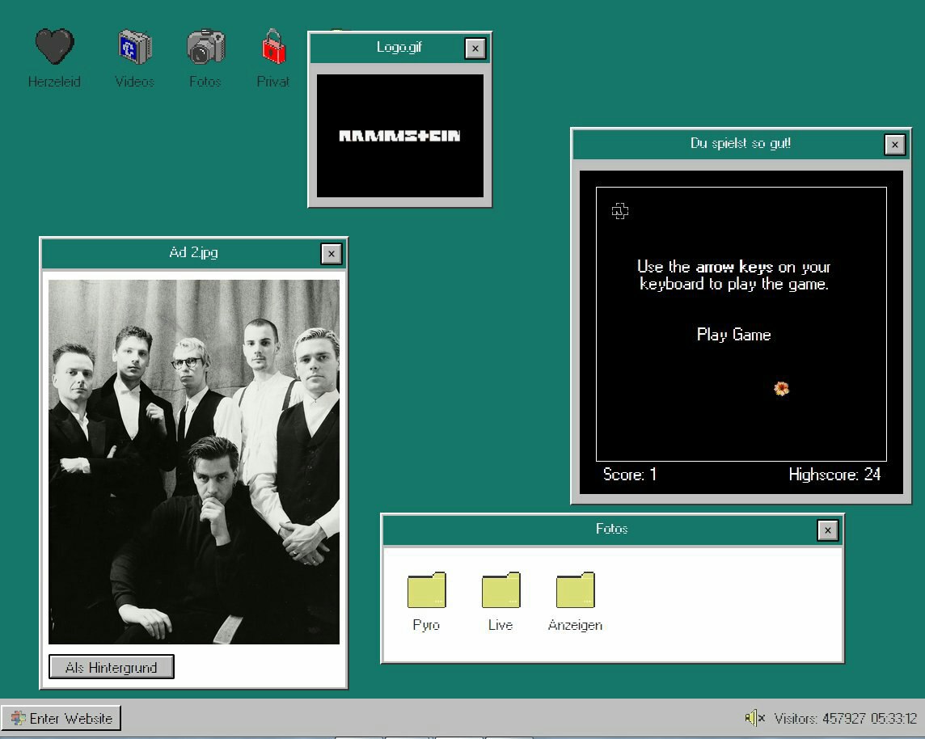Click the arrow keys instruction text
925x739 pixels.
pos(734,276)
